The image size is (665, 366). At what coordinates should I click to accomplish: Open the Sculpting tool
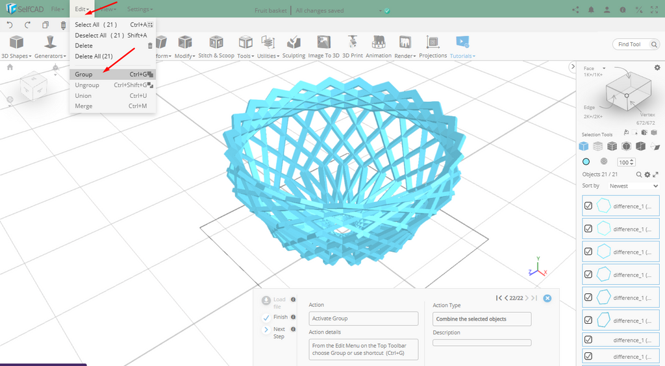(294, 47)
